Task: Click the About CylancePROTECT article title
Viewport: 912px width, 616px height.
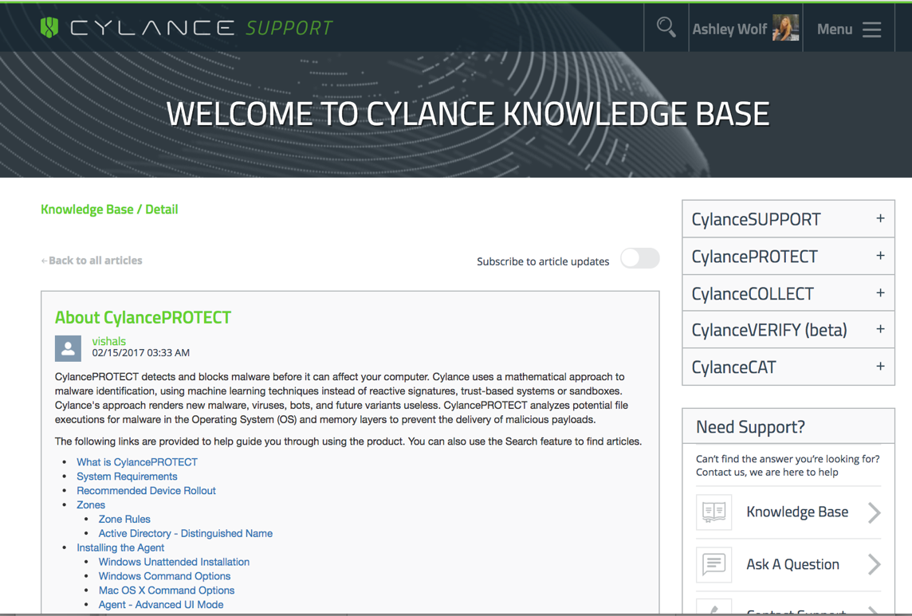Action: [x=143, y=318]
